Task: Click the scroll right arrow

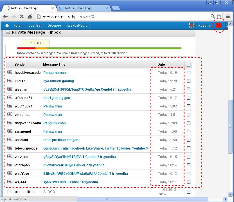Action: [x=225, y=199]
